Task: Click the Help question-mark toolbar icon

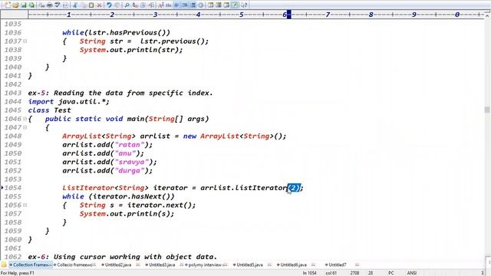Action: pos(244,5)
